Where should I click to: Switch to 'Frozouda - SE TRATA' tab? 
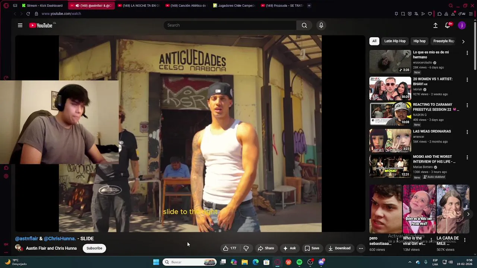coord(282,6)
